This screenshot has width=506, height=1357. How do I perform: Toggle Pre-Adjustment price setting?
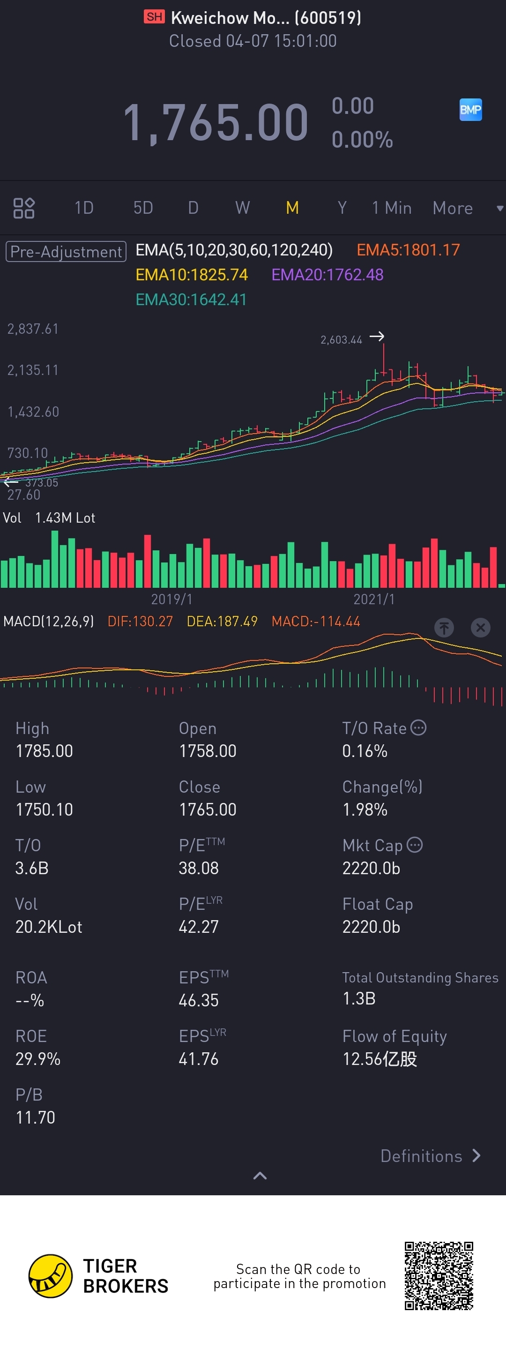point(66,251)
